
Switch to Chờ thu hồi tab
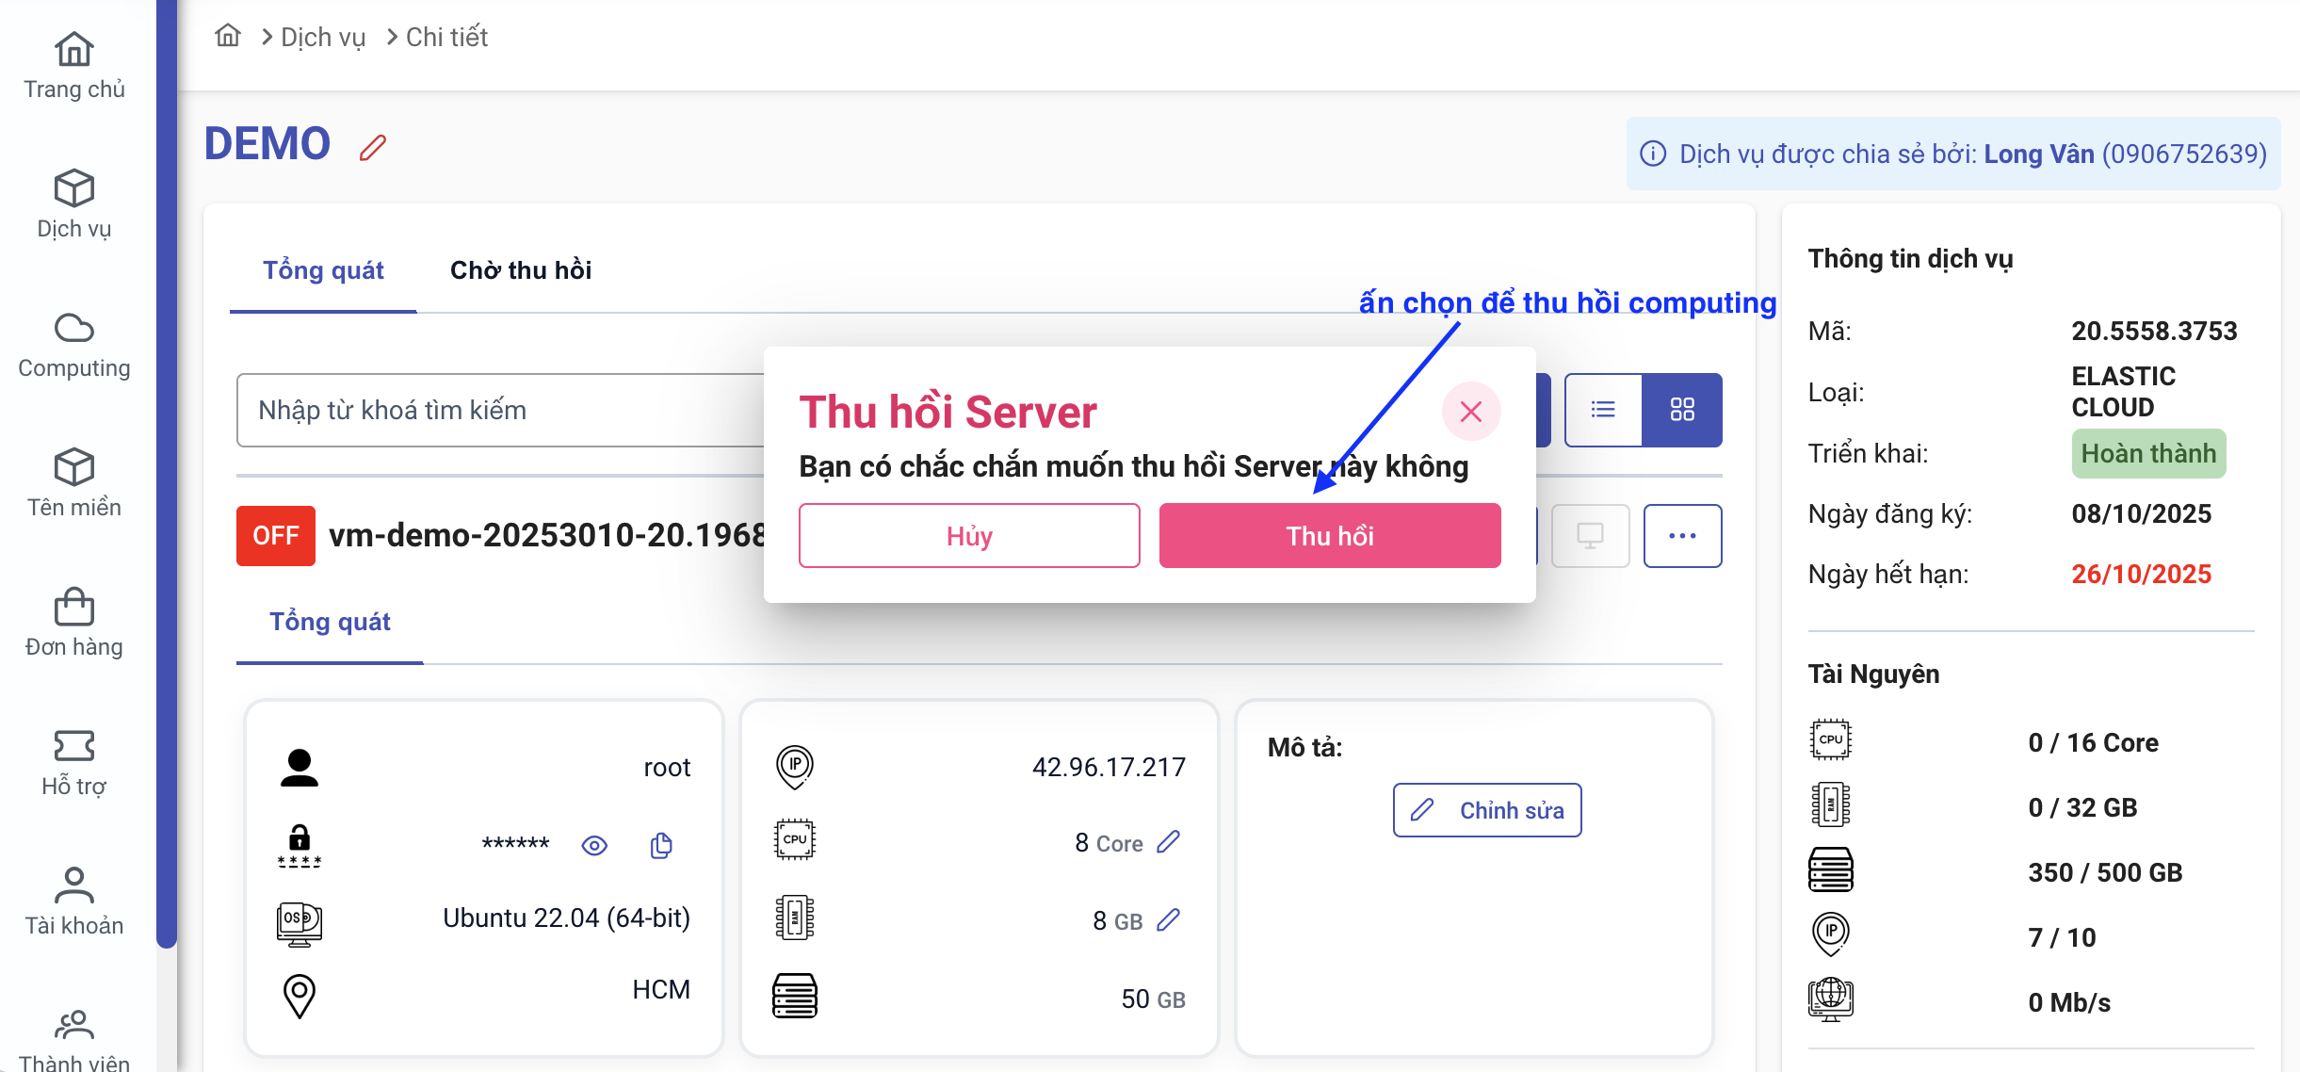[x=521, y=270]
